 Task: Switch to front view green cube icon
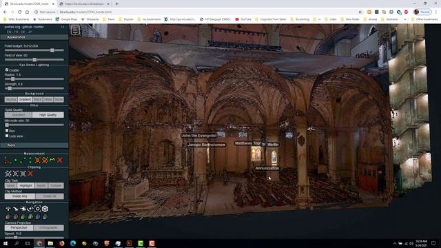coord(23,217)
